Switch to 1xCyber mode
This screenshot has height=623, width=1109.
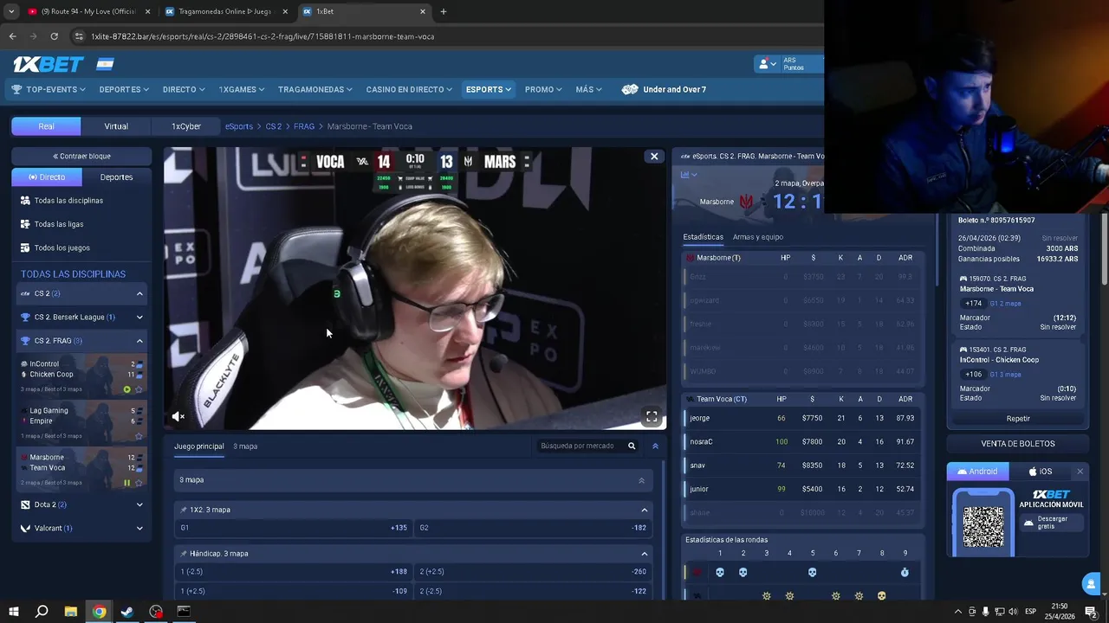tap(185, 126)
